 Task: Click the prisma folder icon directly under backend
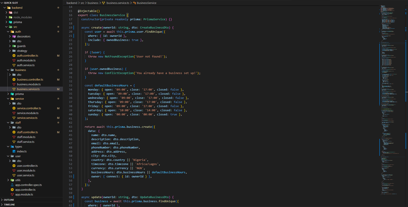[x=11, y=22]
